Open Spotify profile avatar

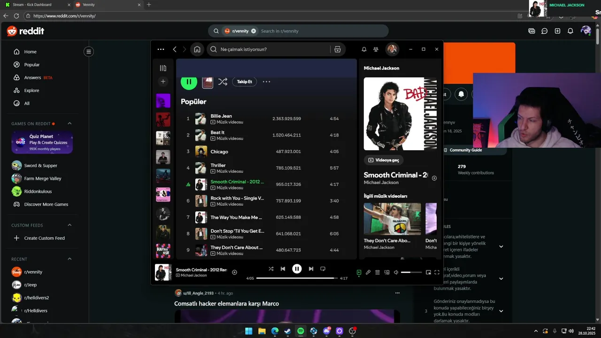pyautogui.click(x=392, y=49)
